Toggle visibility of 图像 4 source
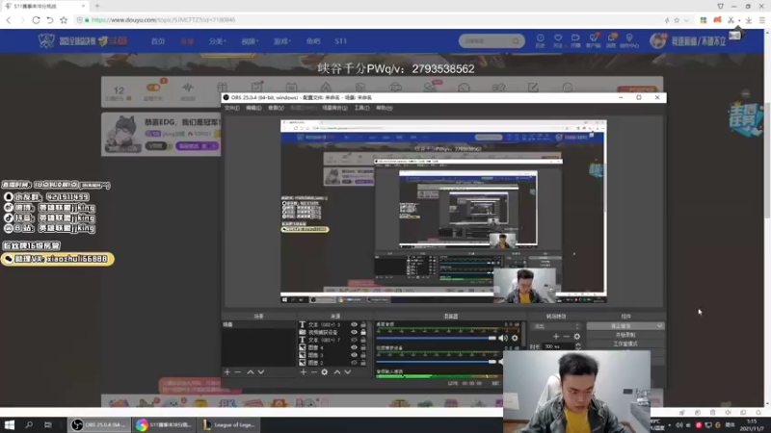Screen dimensions: 771x433 354,347
